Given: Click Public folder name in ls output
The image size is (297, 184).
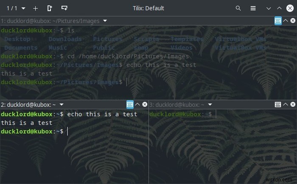Looking at the screenshot, I should click(104, 48).
